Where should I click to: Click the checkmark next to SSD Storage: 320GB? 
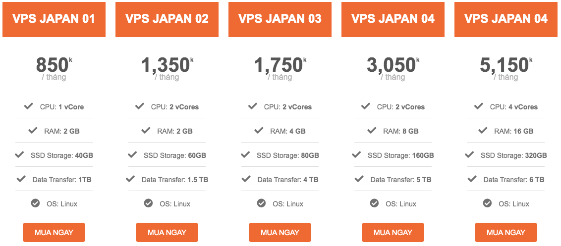(469, 155)
